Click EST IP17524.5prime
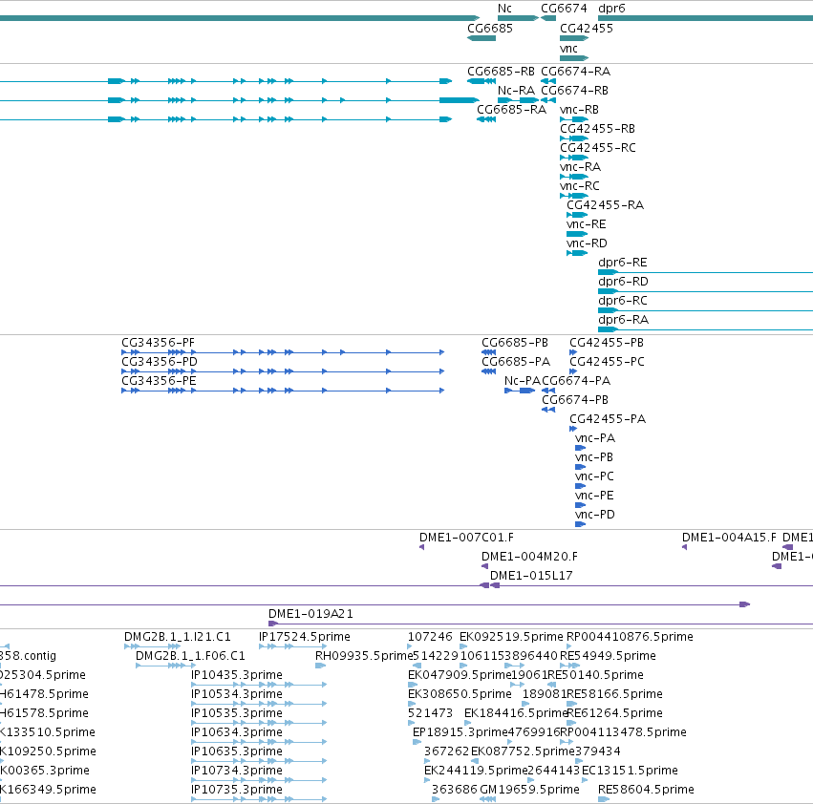 (305, 637)
